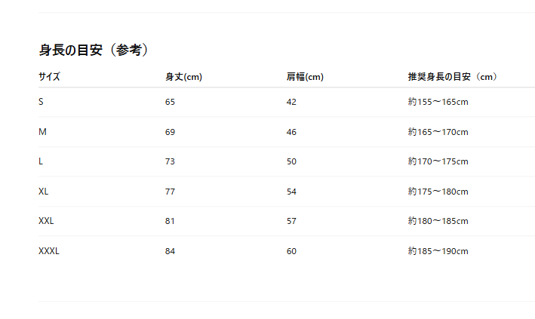Image resolution: width=535 pixels, height=319 pixels.
Task: Click the 約185〜190cm height cell
Action: (438, 251)
